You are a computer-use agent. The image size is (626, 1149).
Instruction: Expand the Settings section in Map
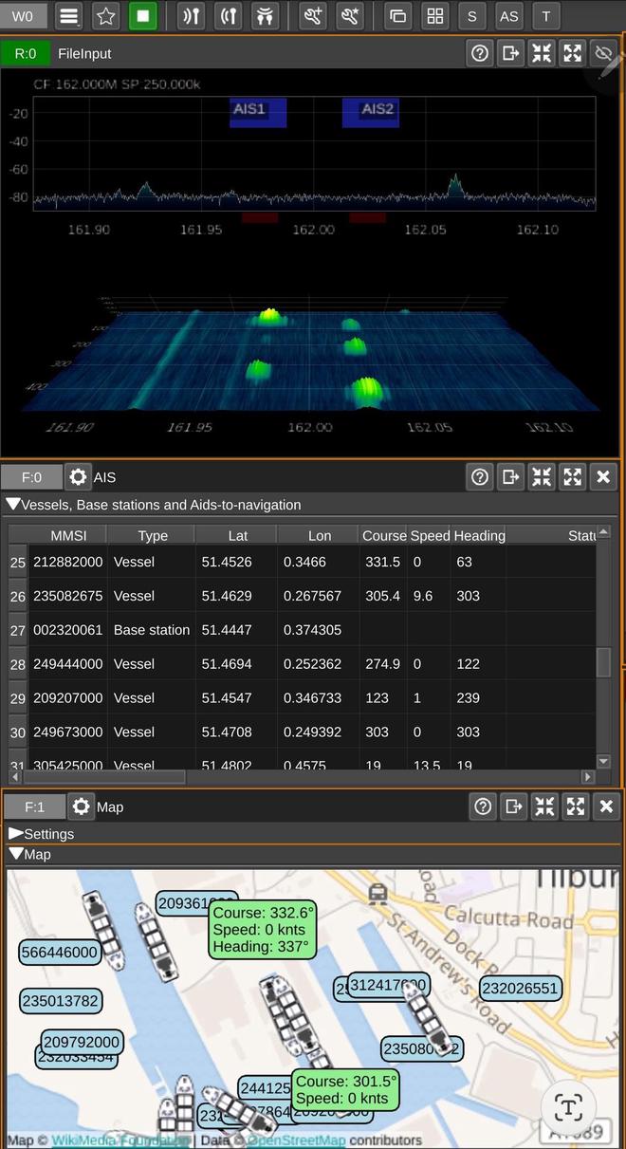[x=16, y=834]
